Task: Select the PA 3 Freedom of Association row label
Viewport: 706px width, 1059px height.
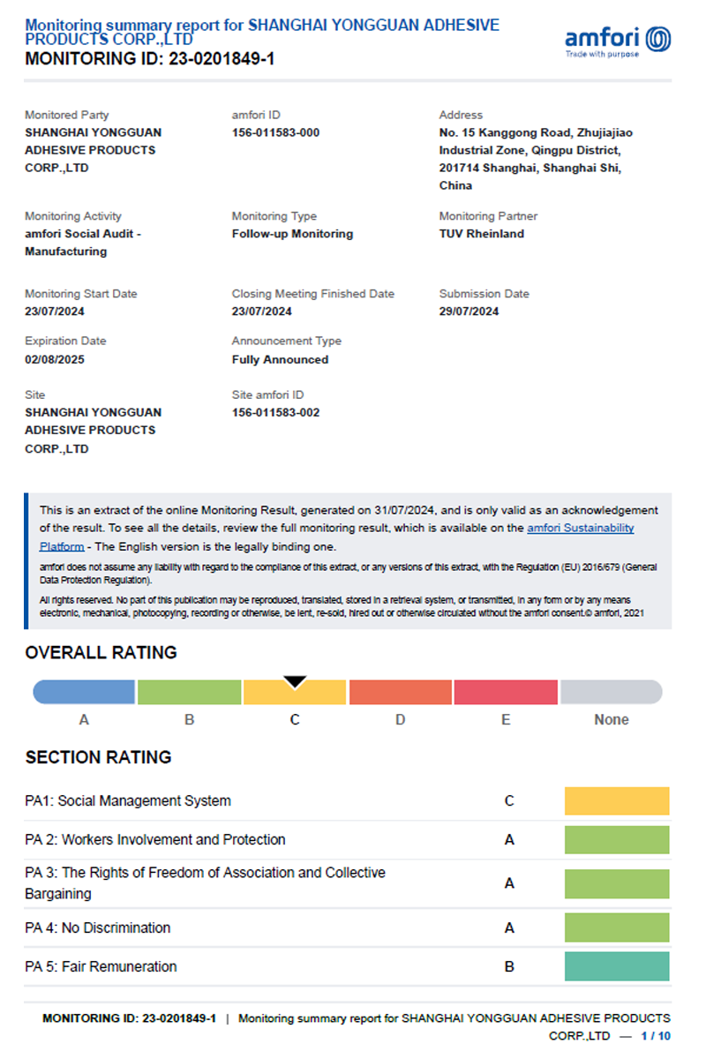Action: 205,882
